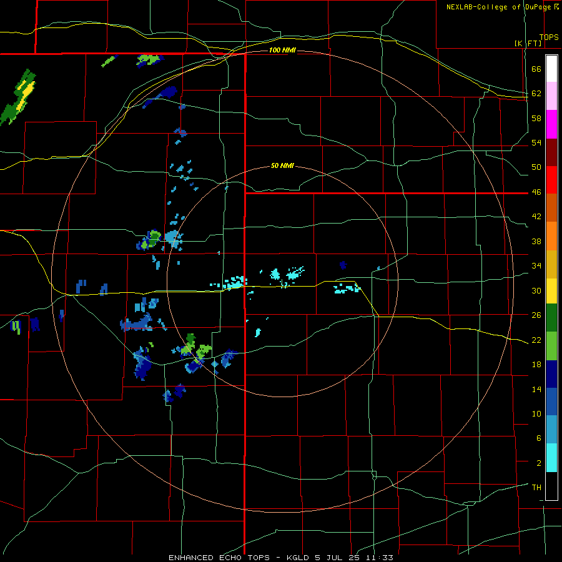Click the ENHANCED ECHO TOPS product title
The image size is (562, 562).
click(x=219, y=558)
